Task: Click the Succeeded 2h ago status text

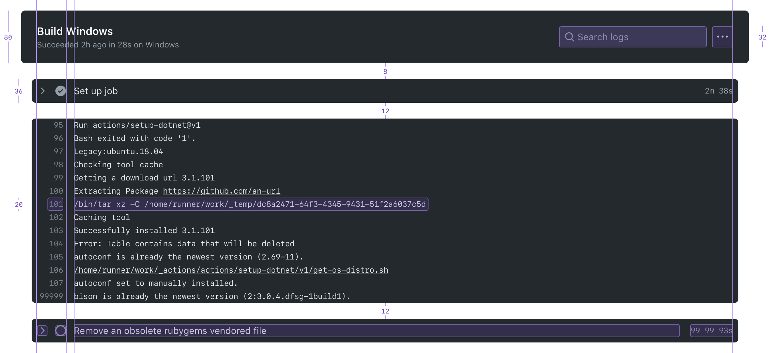Action: click(108, 44)
